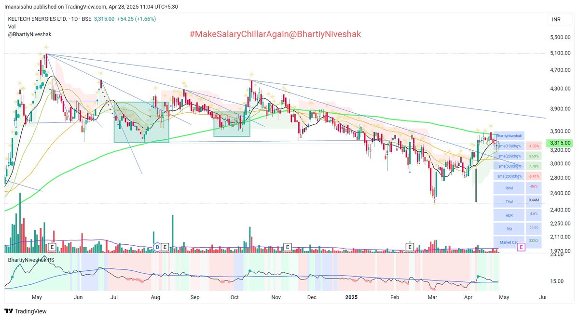The image size is (579, 319).
Task: Click the TVal table cell
Action: point(509,201)
